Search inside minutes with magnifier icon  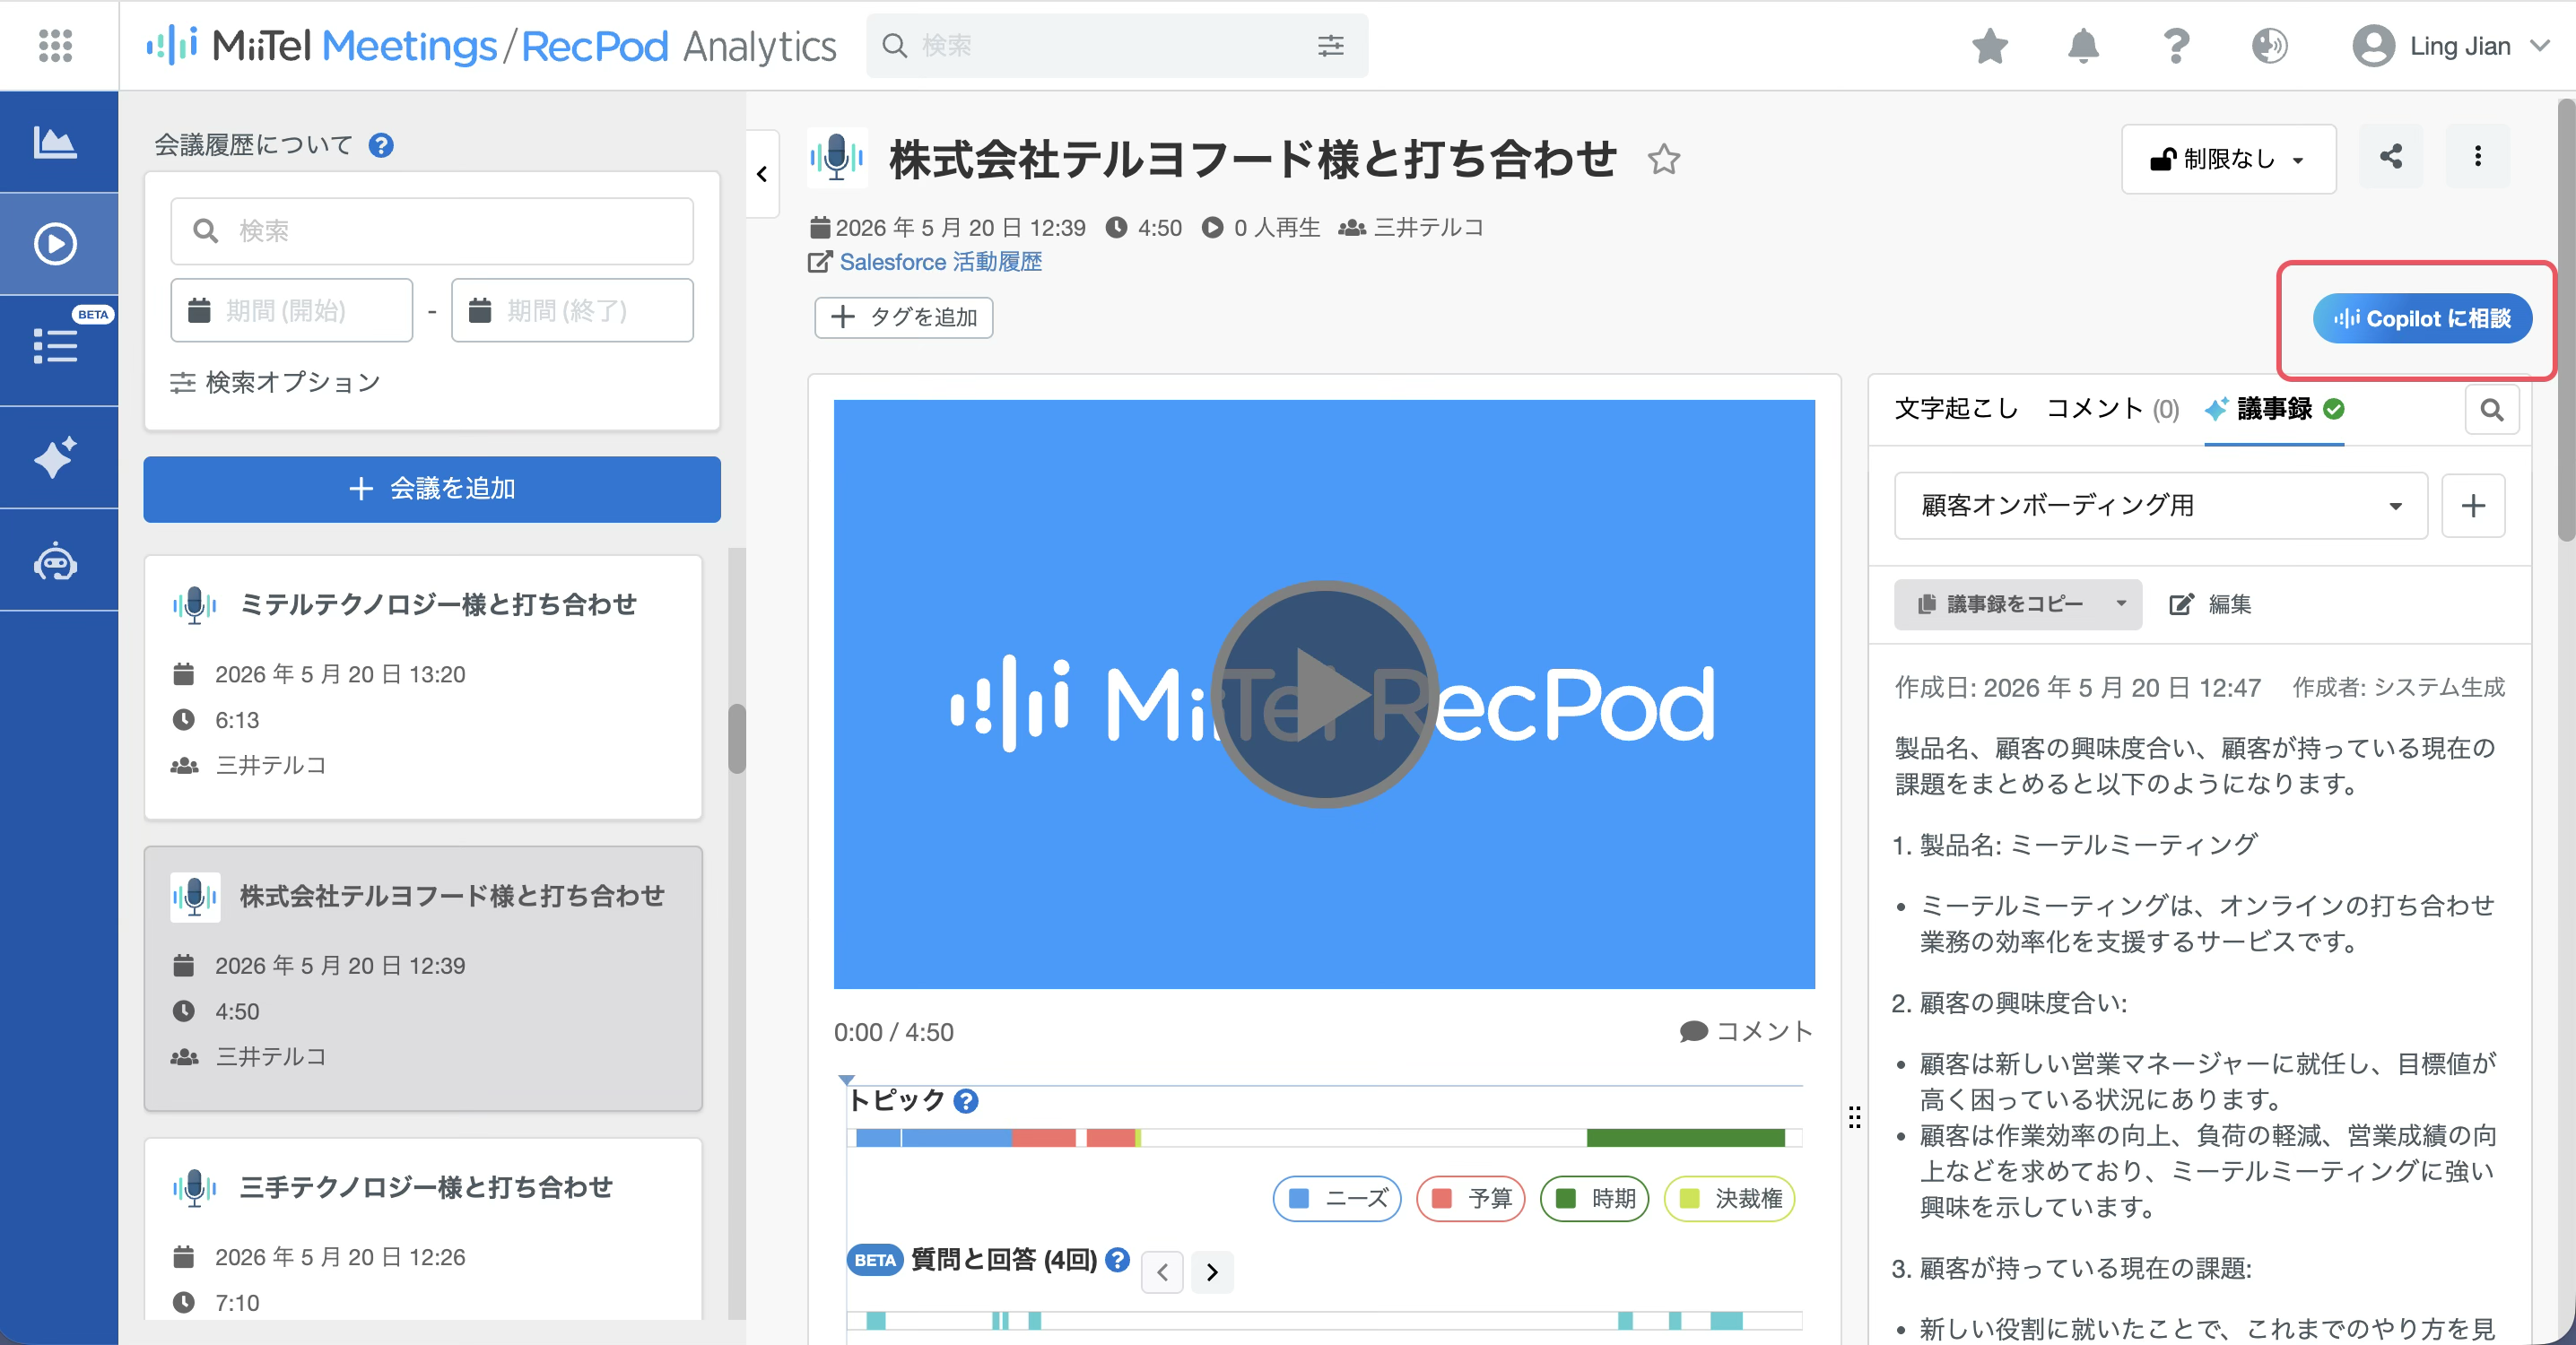(x=2492, y=410)
